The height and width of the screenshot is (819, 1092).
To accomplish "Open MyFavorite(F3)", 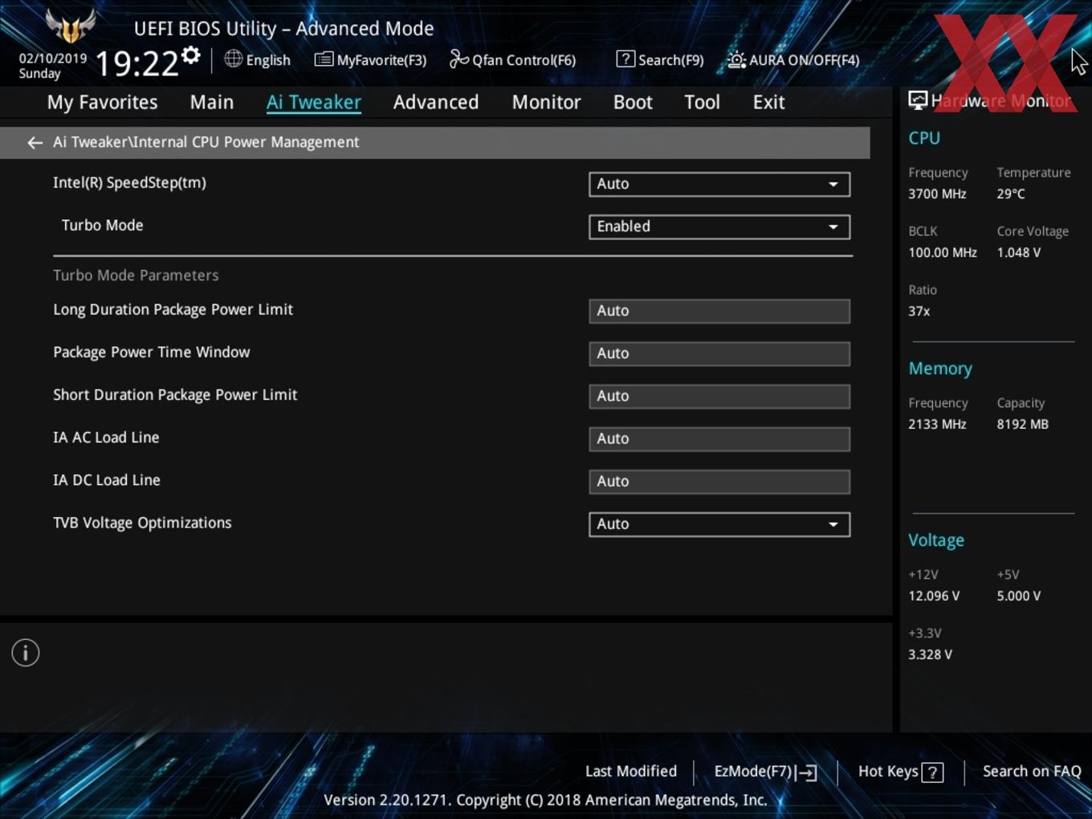I will pos(370,59).
